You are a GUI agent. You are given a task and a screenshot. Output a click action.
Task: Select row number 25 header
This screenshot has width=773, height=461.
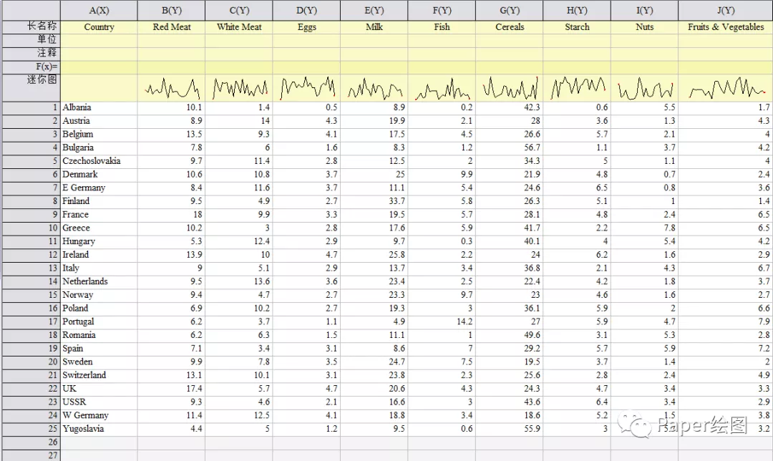tap(30, 429)
